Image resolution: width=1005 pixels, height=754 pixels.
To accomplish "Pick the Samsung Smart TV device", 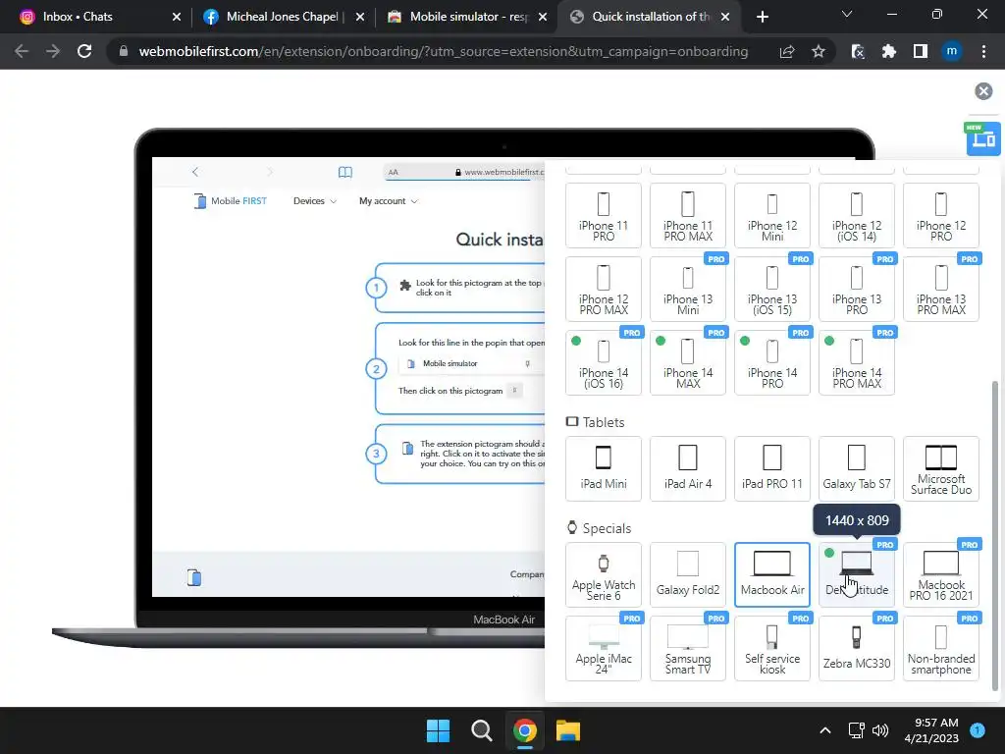I will pyautogui.click(x=688, y=648).
